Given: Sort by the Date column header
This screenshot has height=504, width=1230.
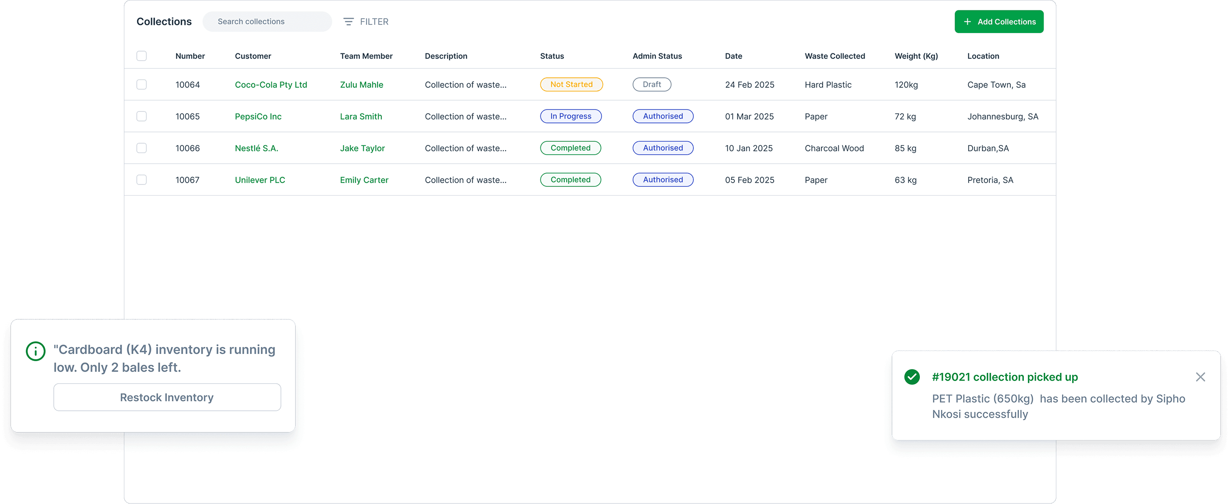Looking at the screenshot, I should pos(733,56).
